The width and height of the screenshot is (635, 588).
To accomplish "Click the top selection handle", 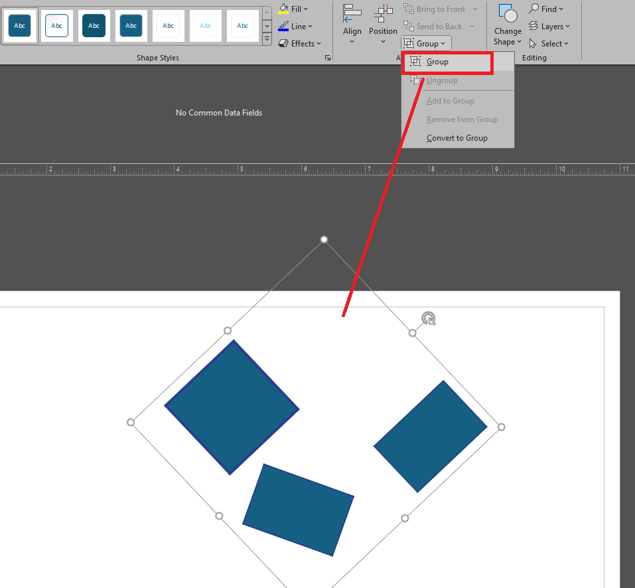I will pyautogui.click(x=324, y=240).
